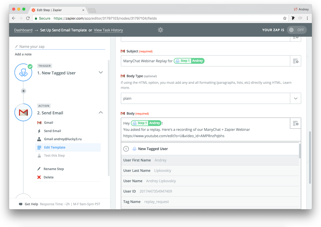Add a step with the plus icon

[24, 91]
